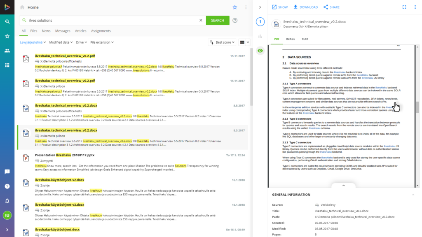Switch to the Articles tab
This screenshot has height=237, width=422.
(80, 31)
